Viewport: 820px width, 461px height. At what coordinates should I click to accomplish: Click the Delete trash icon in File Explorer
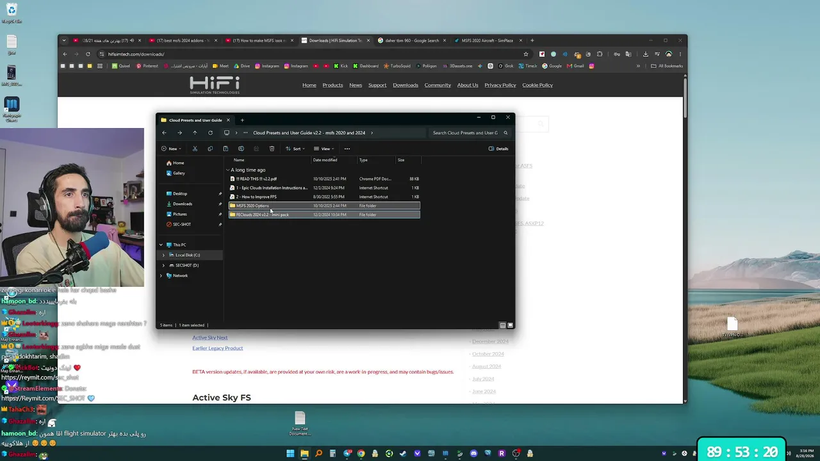272,149
